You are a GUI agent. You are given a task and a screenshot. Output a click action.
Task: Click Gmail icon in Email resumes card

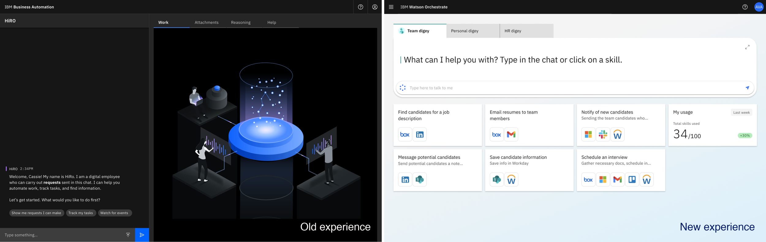click(x=511, y=134)
